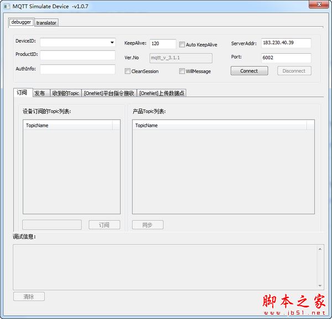Screen dimensions: 332x319
Task: Click the Port field showing 6002
Action: (x=286, y=58)
